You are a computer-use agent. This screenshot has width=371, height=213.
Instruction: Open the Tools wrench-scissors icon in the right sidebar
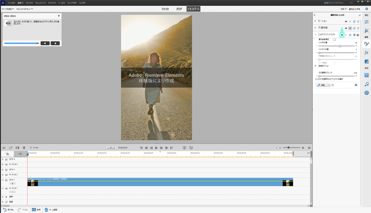[366, 31]
